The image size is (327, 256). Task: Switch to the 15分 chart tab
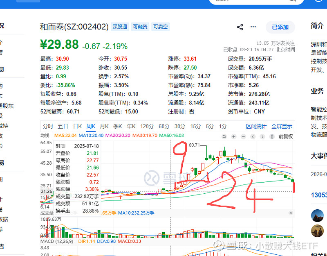pos(195,126)
